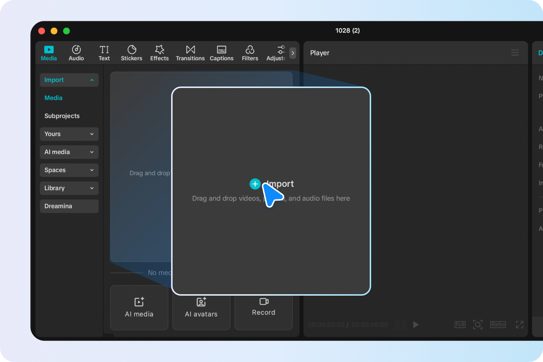Viewport: 543px width, 362px height.
Task: Switch to the Subprojects tab
Action: click(62, 116)
